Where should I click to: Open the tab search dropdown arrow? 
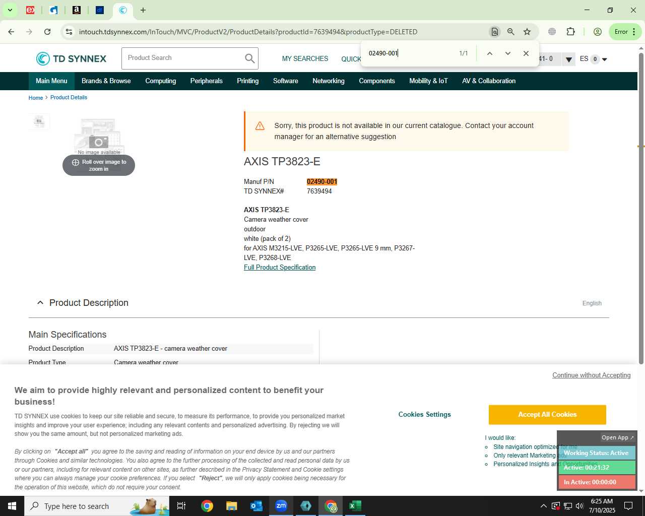(x=10, y=10)
